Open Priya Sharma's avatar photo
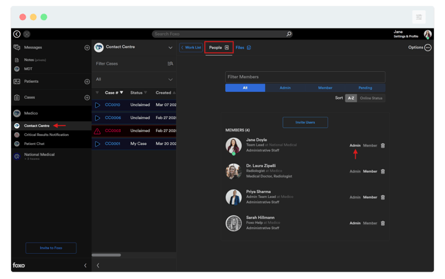Image resolution: width=445 pixels, height=279 pixels. [x=233, y=197]
